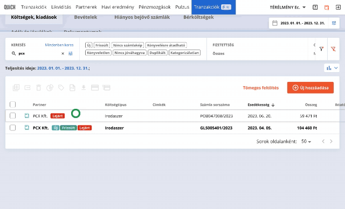Check the POB047008/2023 row checkbox
This screenshot has width=345, height=209.
coord(13,116)
